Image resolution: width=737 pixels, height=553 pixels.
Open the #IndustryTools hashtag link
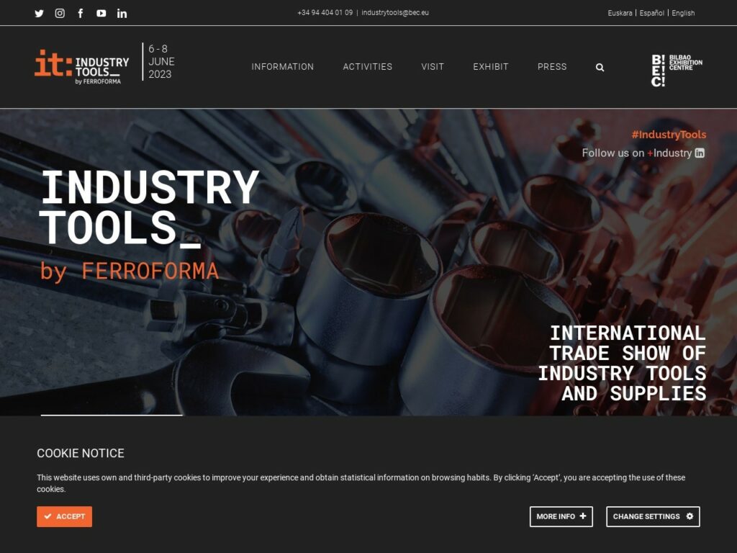coord(669,135)
